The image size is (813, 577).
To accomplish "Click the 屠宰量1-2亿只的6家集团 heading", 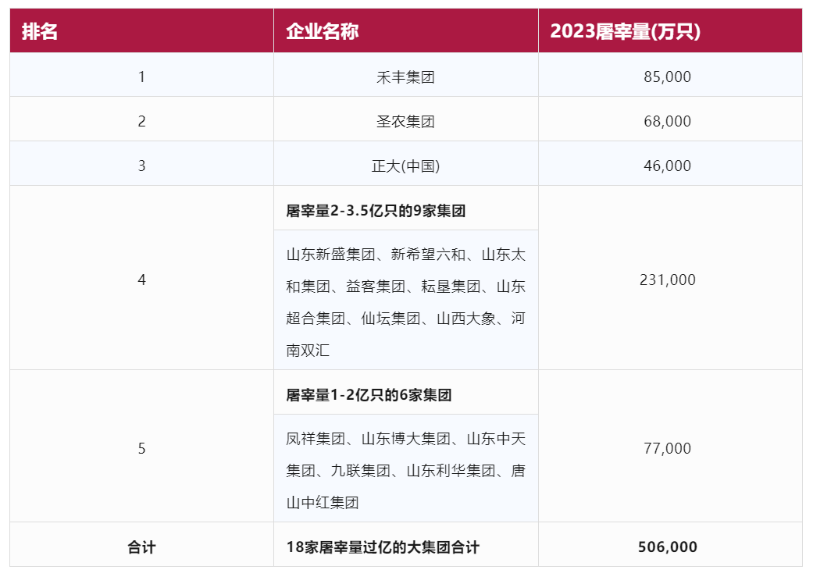I will 406,393.
